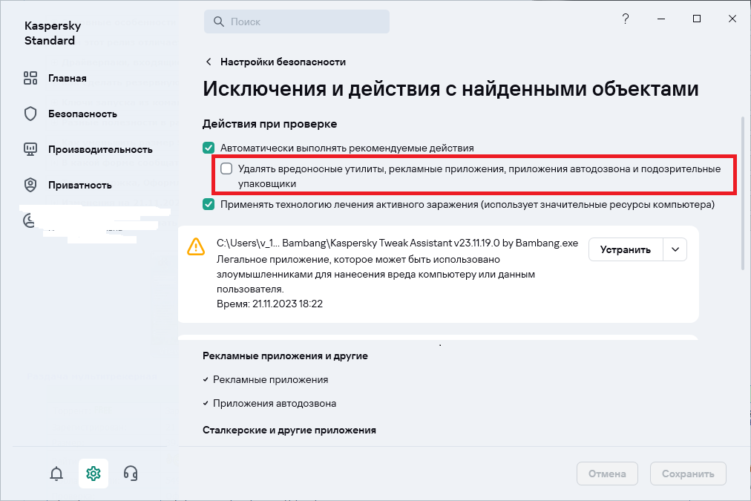Click the Поиск search field
This screenshot has width=751, height=501.
point(297,22)
